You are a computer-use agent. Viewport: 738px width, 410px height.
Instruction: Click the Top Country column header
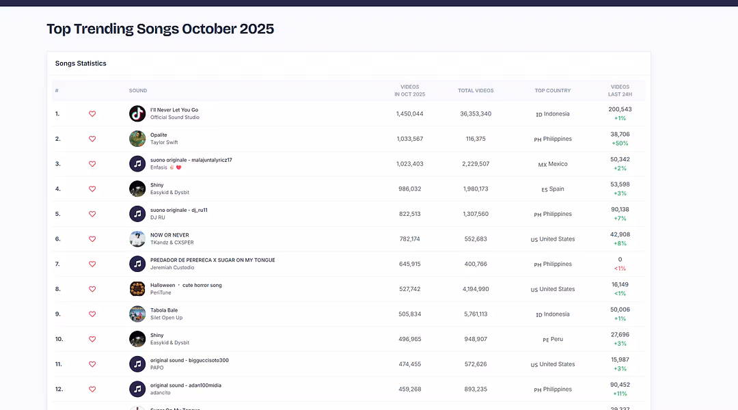click(x=552, y=90)
